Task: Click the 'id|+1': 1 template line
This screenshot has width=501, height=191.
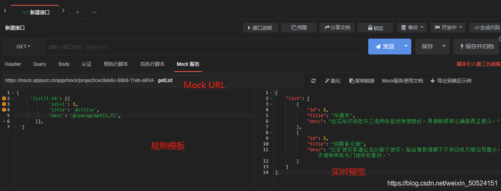Action: (x=63, y=104)
